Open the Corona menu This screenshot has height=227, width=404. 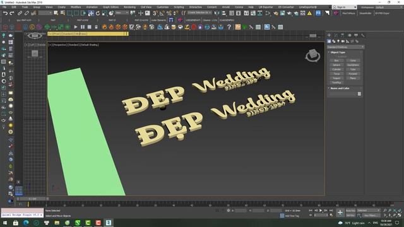tap(239, 7)
